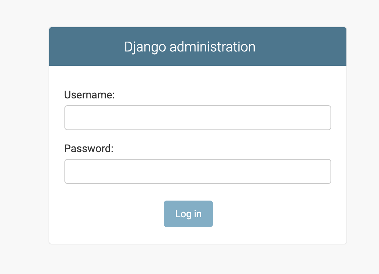Focus the Password input field
This screenshot has width=379, height=274.
(x=197, y=171)
